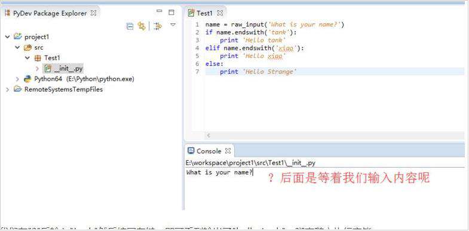Viewport: 469px width, 231px height.
Task: Select RemoteSystemsTempFiles project in tree
Action: (63, 89)
